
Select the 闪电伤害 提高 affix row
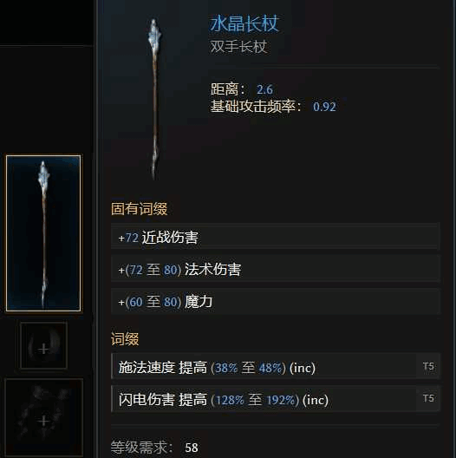click(276, 399)
